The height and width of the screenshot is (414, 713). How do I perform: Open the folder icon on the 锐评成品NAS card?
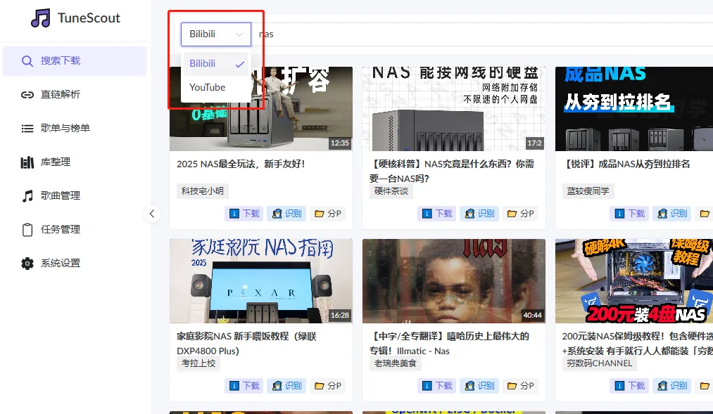point(704,213)
